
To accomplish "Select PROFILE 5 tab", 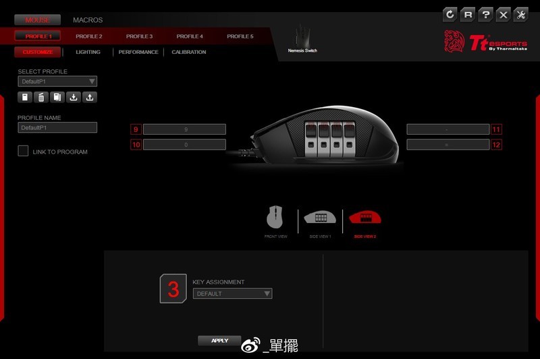I will 240,36.
